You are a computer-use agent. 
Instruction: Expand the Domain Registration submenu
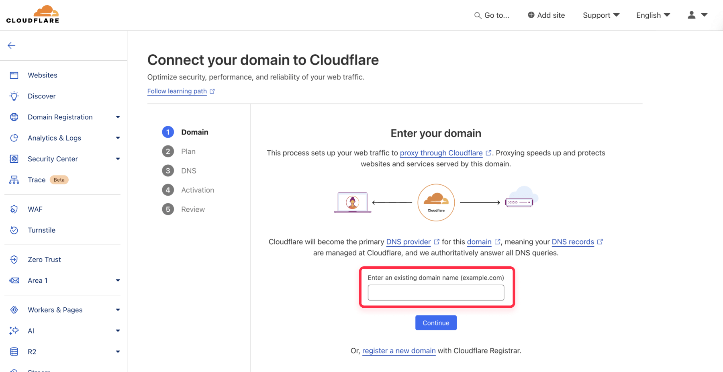click(118, 117)
